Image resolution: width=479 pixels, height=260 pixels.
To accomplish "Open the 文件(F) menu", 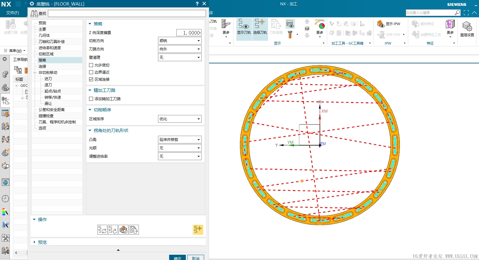I will pos(12,13).
